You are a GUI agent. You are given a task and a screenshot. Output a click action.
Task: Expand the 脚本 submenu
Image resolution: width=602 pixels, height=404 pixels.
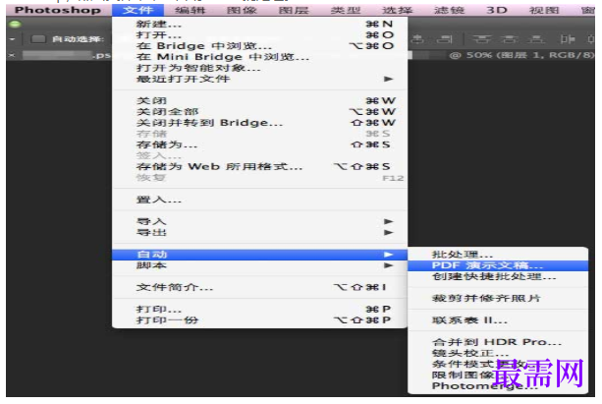point(259,265)
